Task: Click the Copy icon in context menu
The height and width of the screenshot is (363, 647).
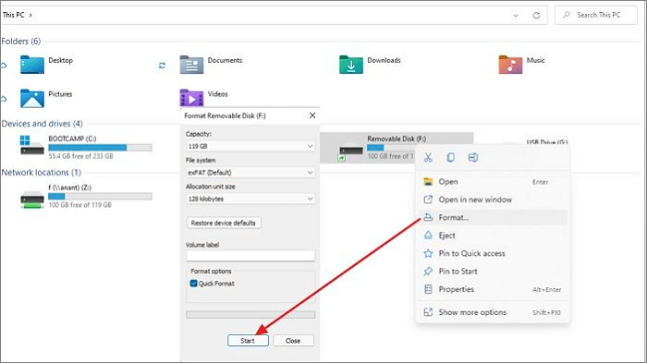Action: tap(451, 158)
